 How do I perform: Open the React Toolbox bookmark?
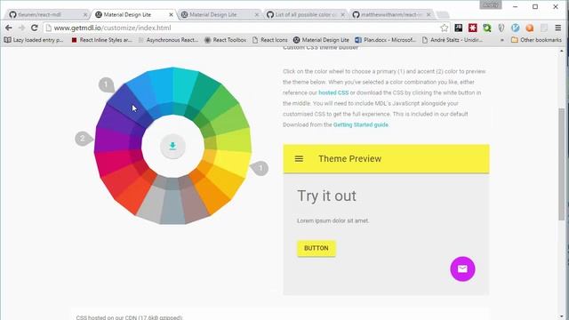click(x=225, y=40)
